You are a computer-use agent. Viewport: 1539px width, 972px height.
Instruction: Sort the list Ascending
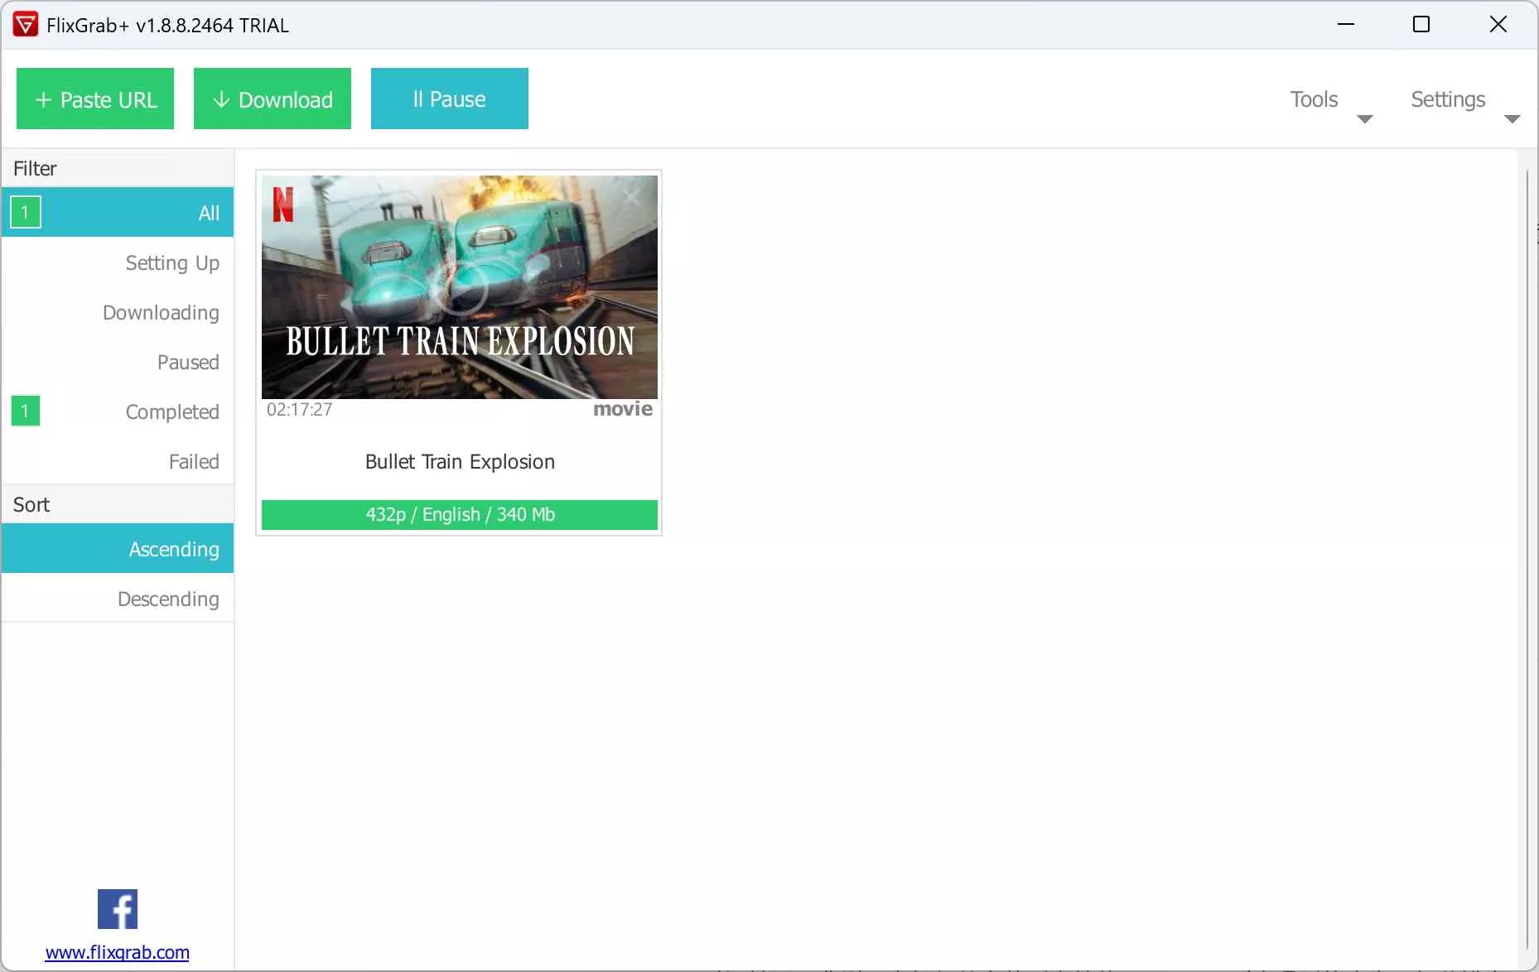coord(118,548)
